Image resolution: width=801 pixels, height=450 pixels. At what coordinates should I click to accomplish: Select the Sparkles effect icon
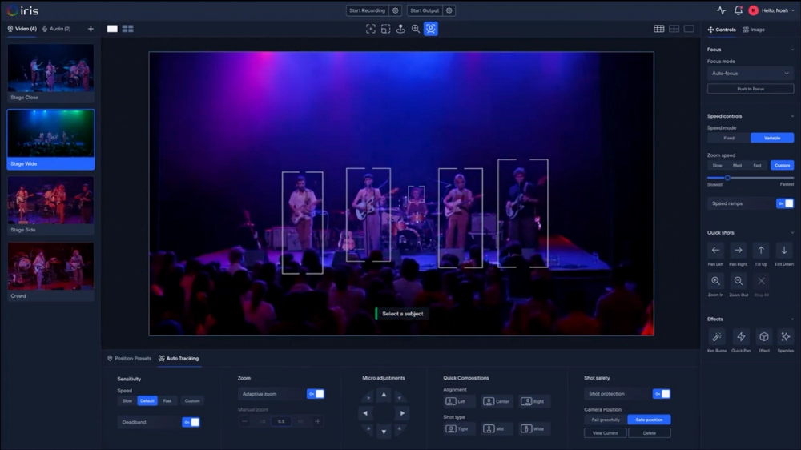(785, 337)
